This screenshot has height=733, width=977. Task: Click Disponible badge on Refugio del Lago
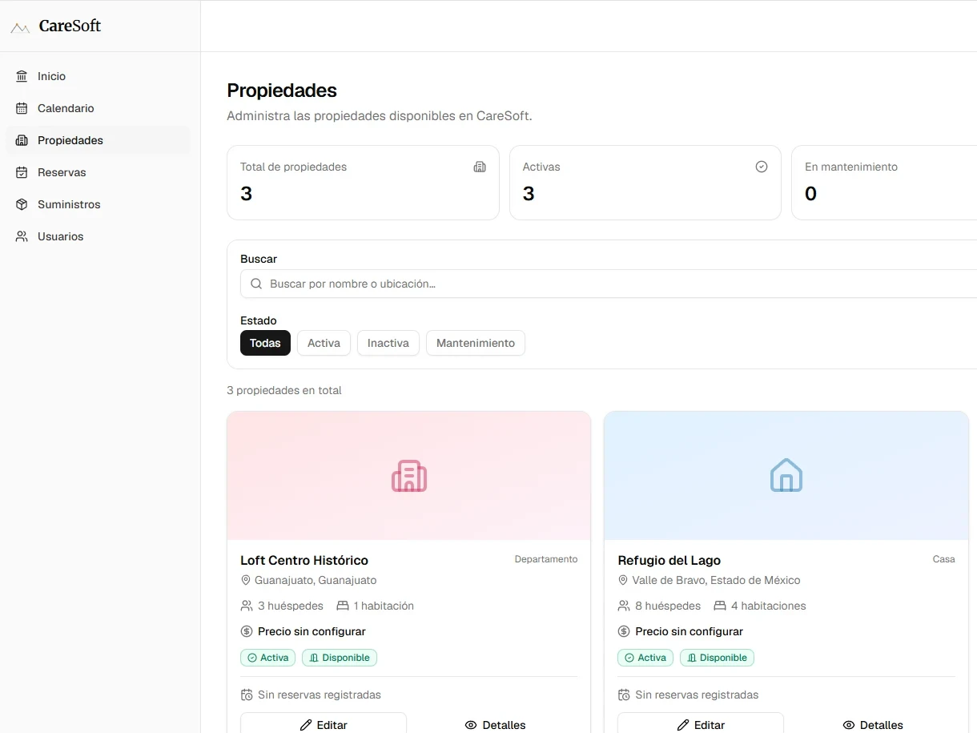tap(717, 658)
